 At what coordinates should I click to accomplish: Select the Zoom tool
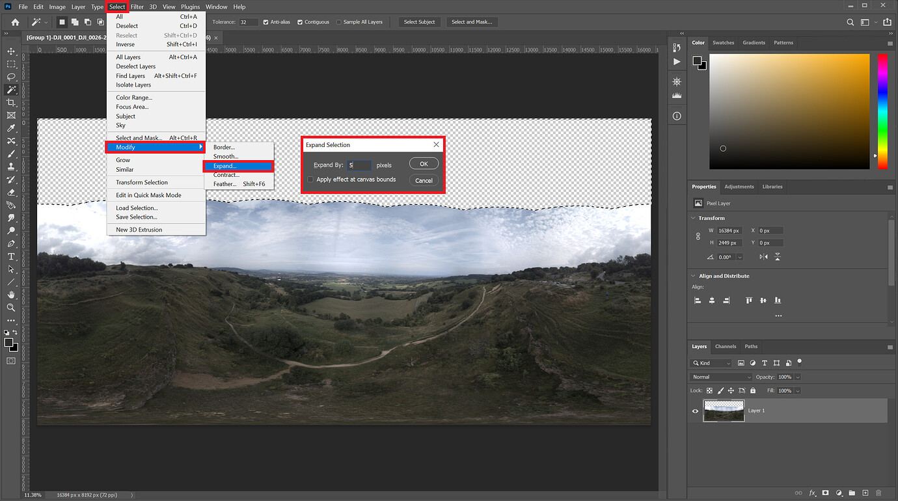[x=10, y=307]
